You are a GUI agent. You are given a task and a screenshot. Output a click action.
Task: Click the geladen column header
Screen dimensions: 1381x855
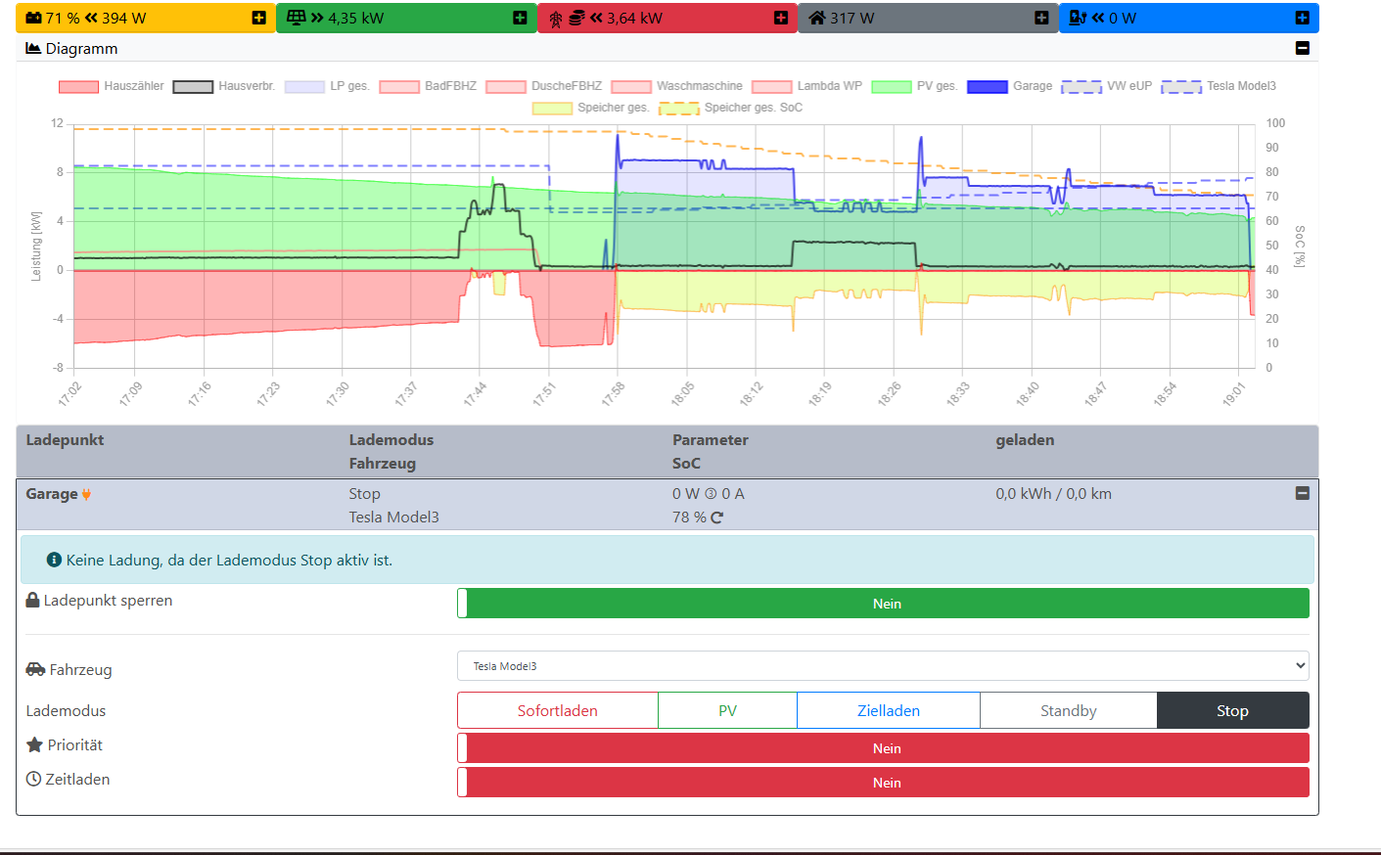tap(1025, 440)
